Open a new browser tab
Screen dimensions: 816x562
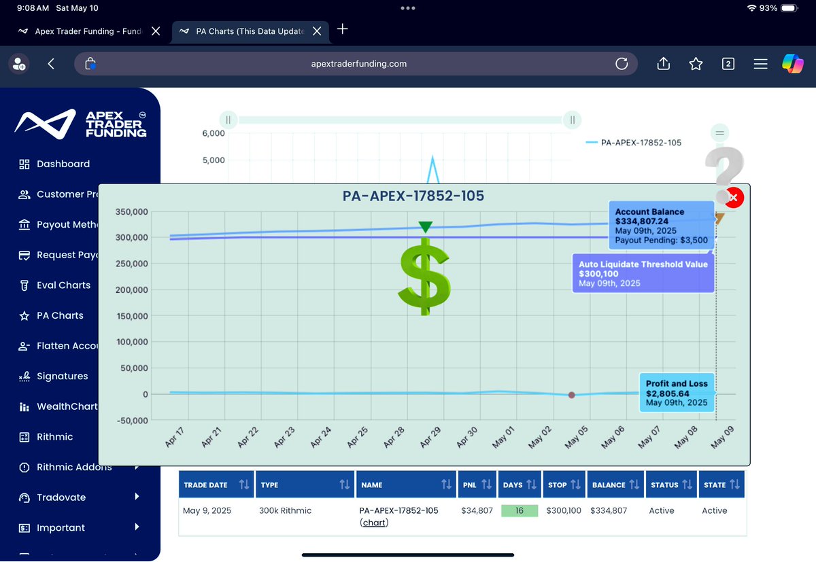pyautogui.click(x=343, y=29)
